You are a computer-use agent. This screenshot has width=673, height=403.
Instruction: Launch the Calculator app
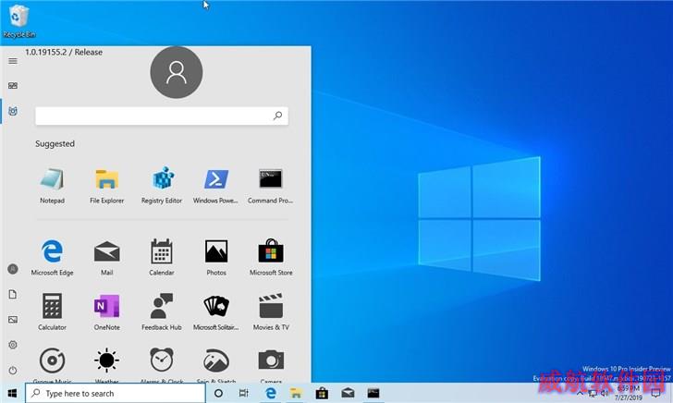pyautogui.click(x=53, y=311)
